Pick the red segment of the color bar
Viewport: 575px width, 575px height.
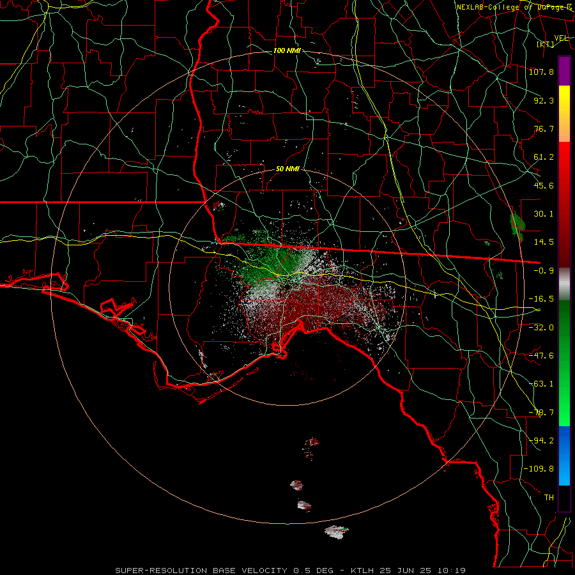[564, 204]
